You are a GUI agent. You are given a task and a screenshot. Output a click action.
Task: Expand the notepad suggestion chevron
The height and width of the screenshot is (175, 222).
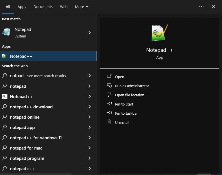coord(89,86)
